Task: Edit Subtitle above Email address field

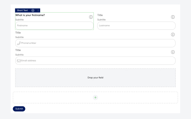Action: [x=19, y=55]
